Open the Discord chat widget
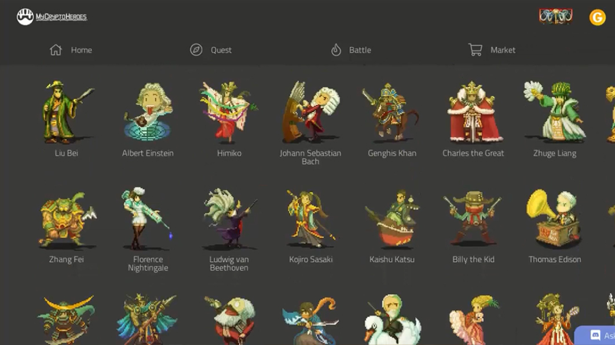 596,335
